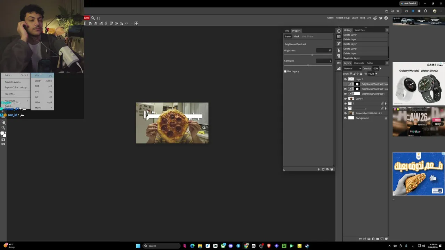Image resolution: width=445 pixels, height=250 pixels.
Task: Expand the More export formats submenu
Action: point(43,108)
